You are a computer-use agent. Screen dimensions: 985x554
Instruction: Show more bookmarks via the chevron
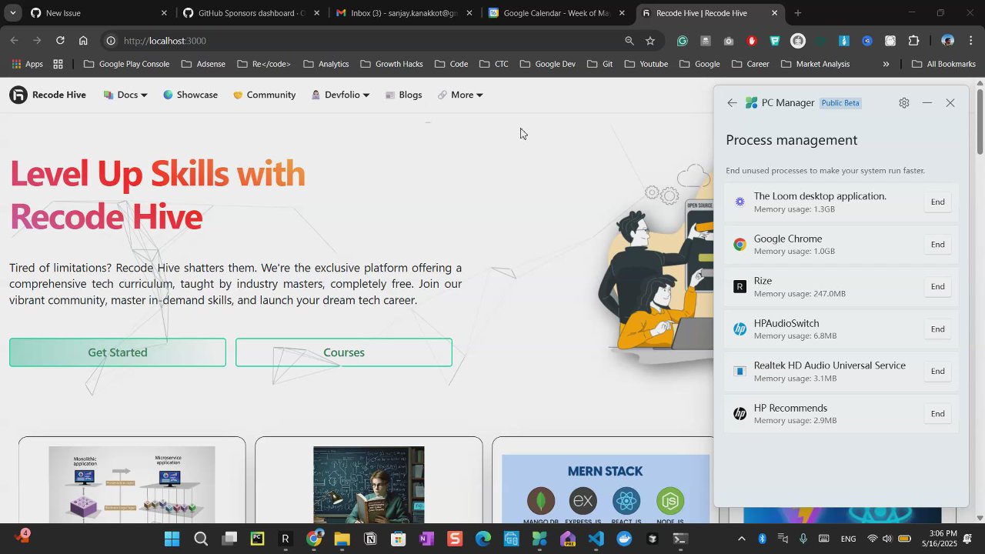pyautogui.click(x=886, y=64)
